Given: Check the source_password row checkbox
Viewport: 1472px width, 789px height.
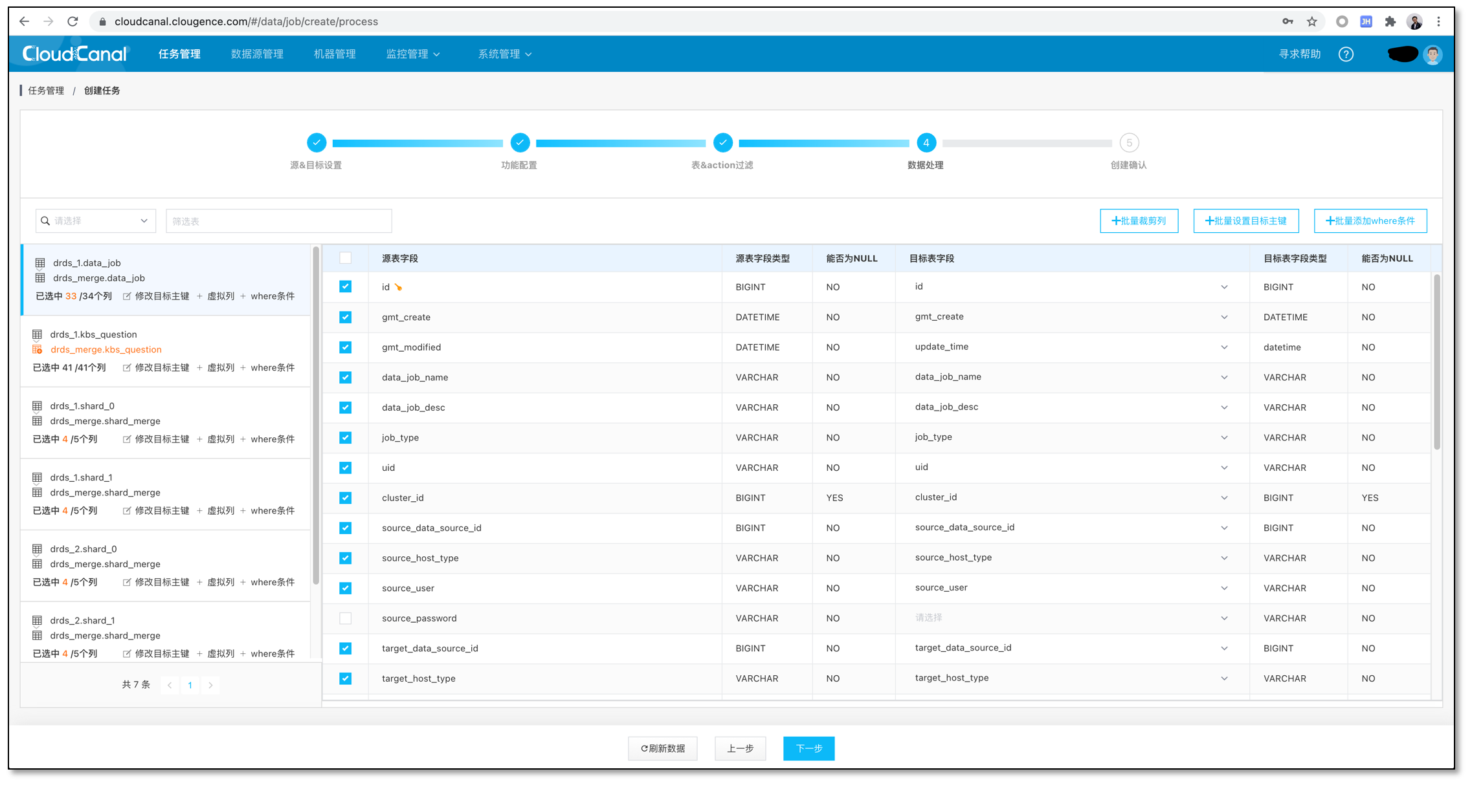Looking at the screenshot, I should pos(346,618).
